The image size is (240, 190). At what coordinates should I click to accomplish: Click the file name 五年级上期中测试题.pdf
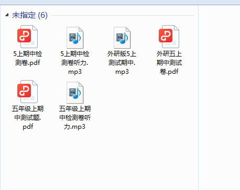(x=28, y=118)
